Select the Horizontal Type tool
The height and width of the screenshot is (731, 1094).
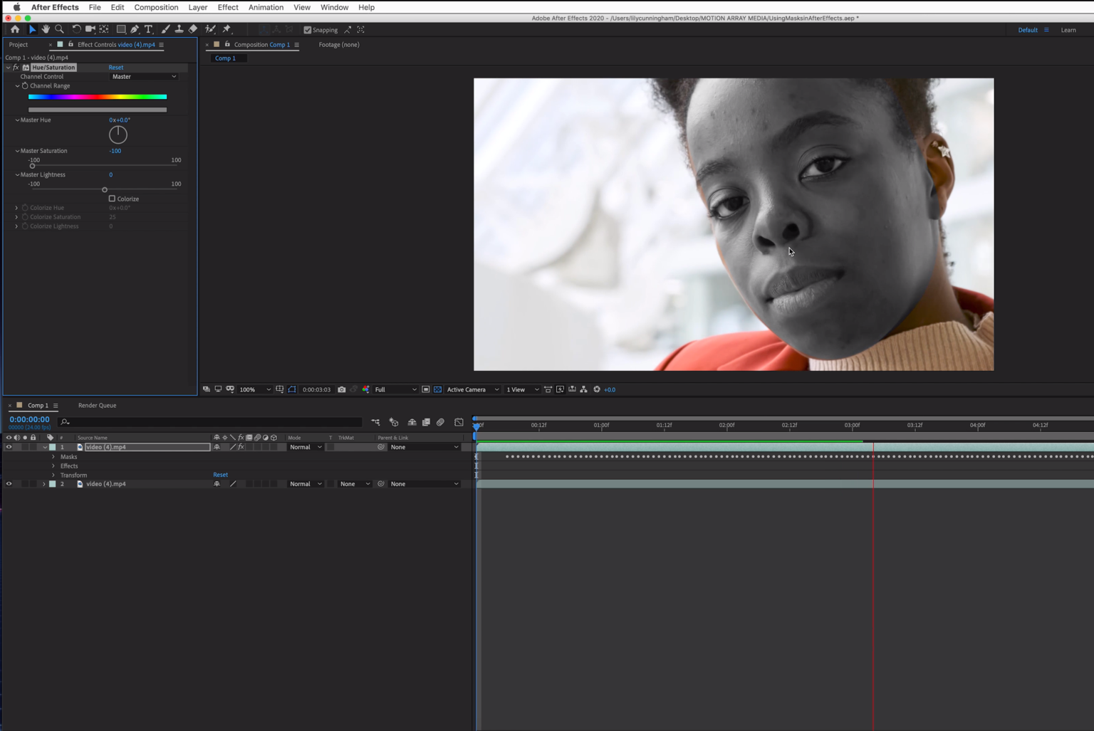[148, 29]
